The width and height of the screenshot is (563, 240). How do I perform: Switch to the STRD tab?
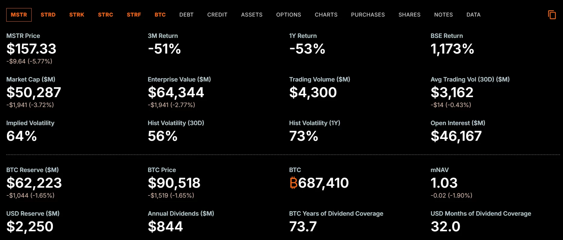click(48, 15)
